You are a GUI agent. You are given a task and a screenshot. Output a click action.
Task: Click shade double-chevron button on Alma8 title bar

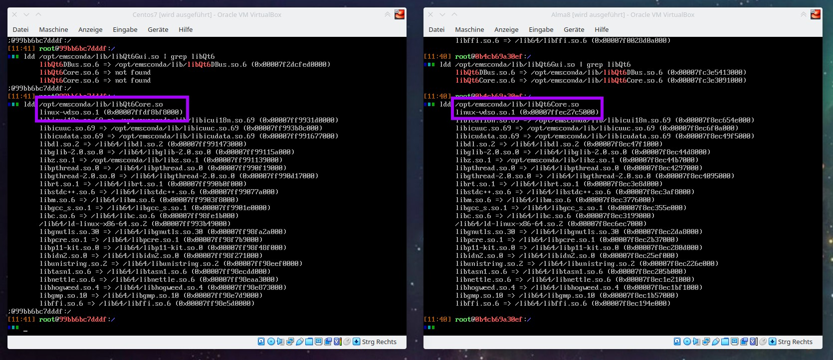[x=804, y=14]
